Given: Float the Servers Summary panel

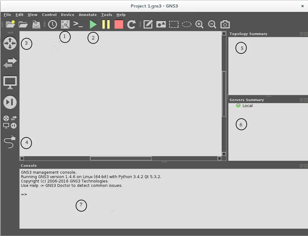Looking at the screenshot, I should [301, 100].
